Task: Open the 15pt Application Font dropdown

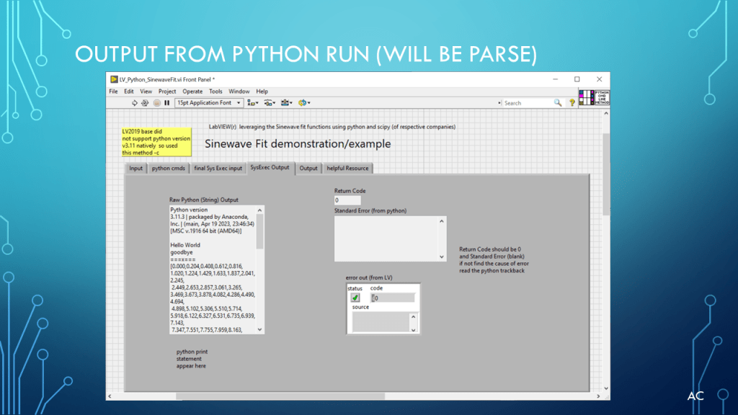Action: pos(209,103)
